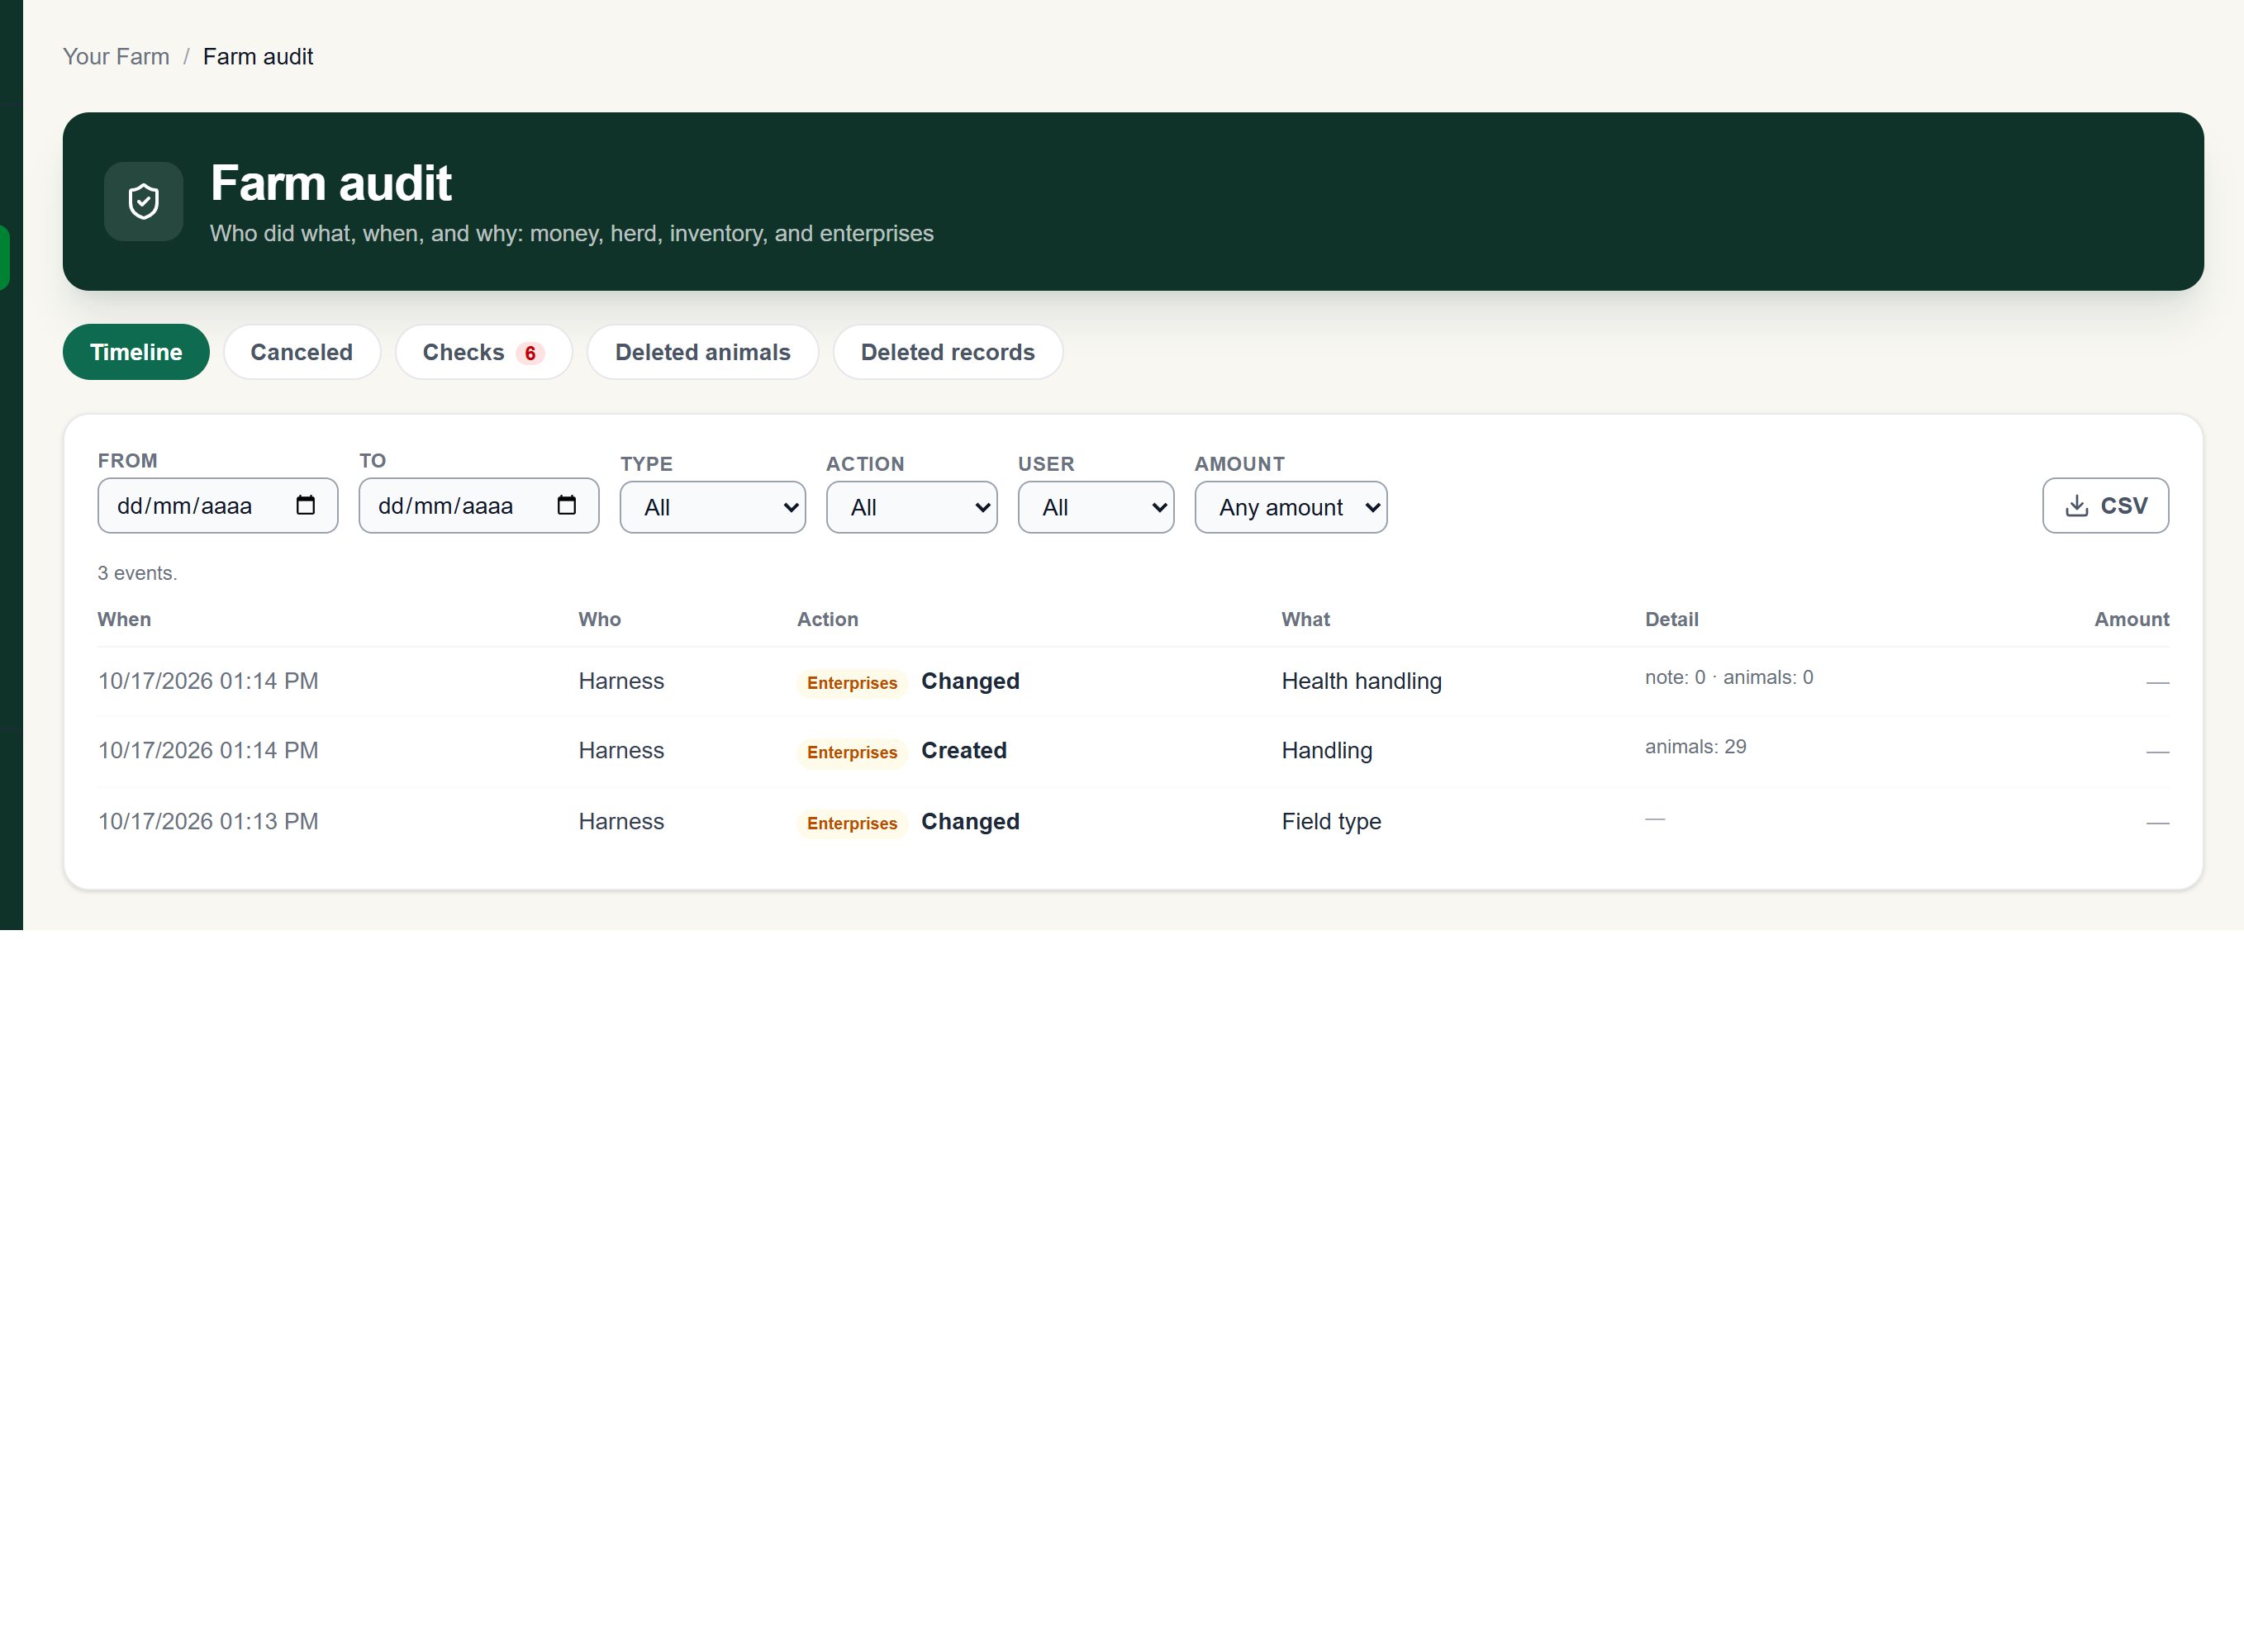This screenshot has height=1652, width=2244.
Task: Expand the USER filter dropdown
Action: (x=1095, y=507)
